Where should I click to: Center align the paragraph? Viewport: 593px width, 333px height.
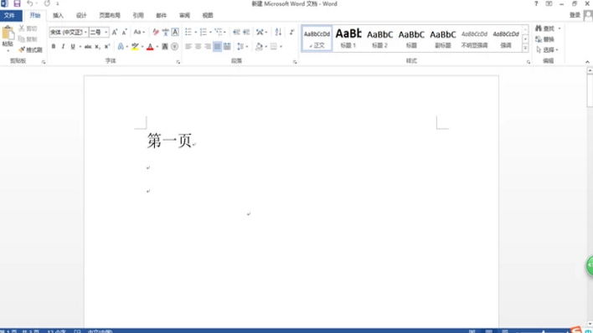(198, 47)
